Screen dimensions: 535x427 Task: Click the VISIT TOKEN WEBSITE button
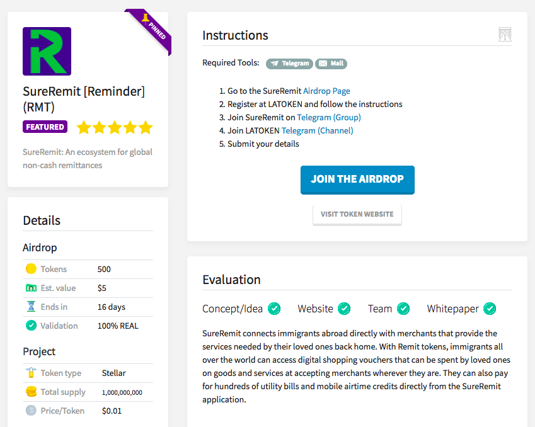357,214
